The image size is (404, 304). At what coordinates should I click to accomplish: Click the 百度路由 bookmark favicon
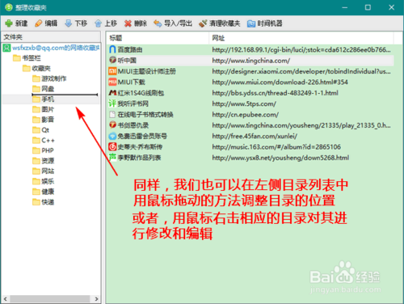[112, 49]
